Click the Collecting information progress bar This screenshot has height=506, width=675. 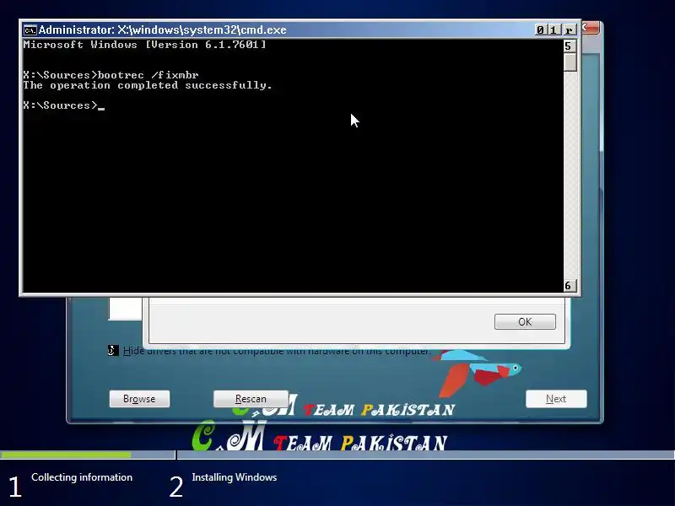[88, 455]
